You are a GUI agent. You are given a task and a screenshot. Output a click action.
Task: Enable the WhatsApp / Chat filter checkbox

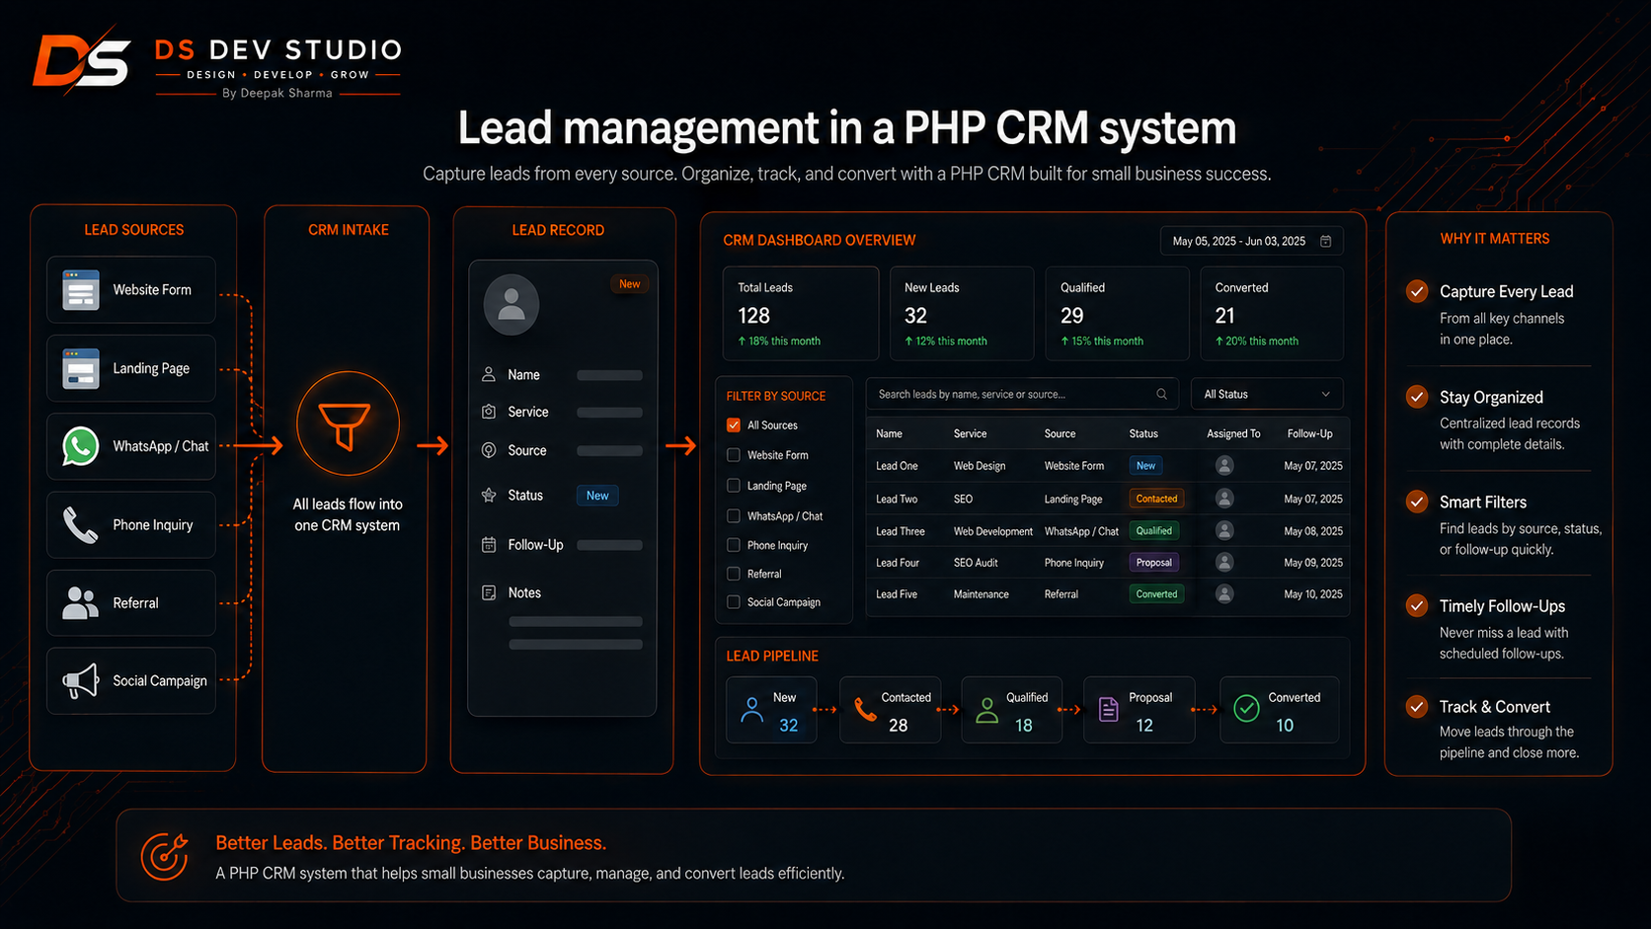[734, 515]
